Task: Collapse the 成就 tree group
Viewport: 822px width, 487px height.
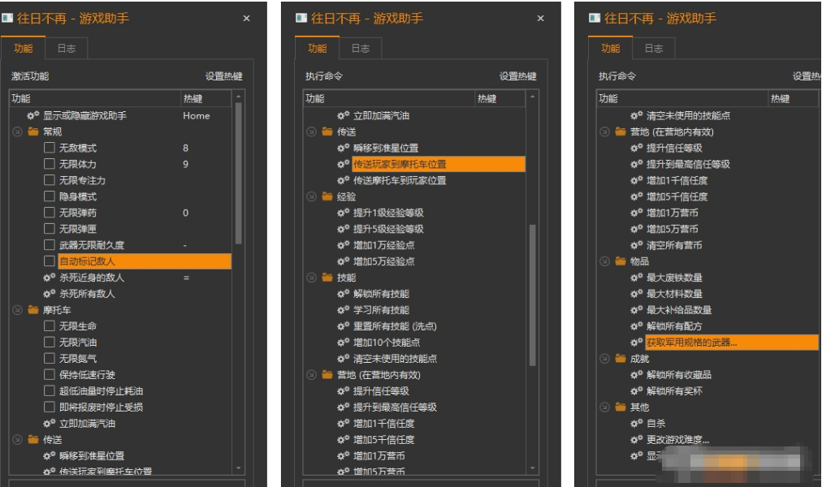Action: point(604,359)
